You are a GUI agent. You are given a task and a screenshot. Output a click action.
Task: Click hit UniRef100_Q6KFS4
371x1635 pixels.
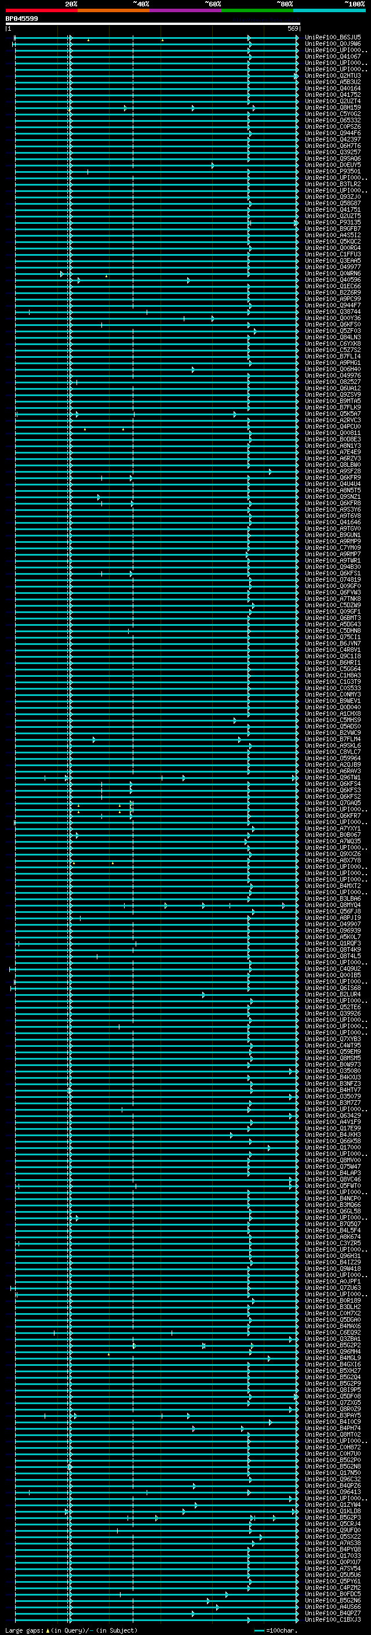(333, 784)
